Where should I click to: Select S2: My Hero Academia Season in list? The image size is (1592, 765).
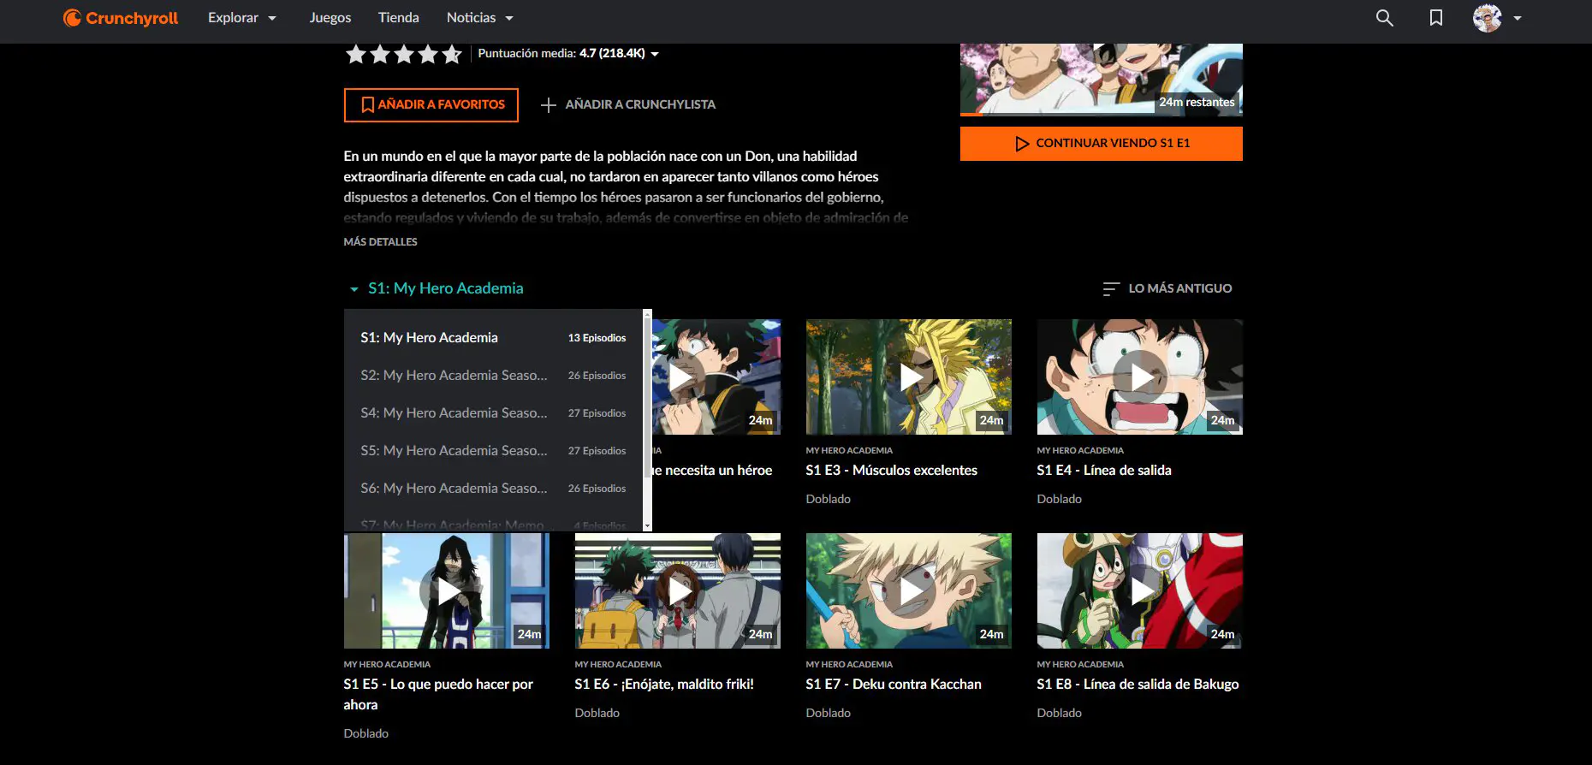(x=493, y=376)
